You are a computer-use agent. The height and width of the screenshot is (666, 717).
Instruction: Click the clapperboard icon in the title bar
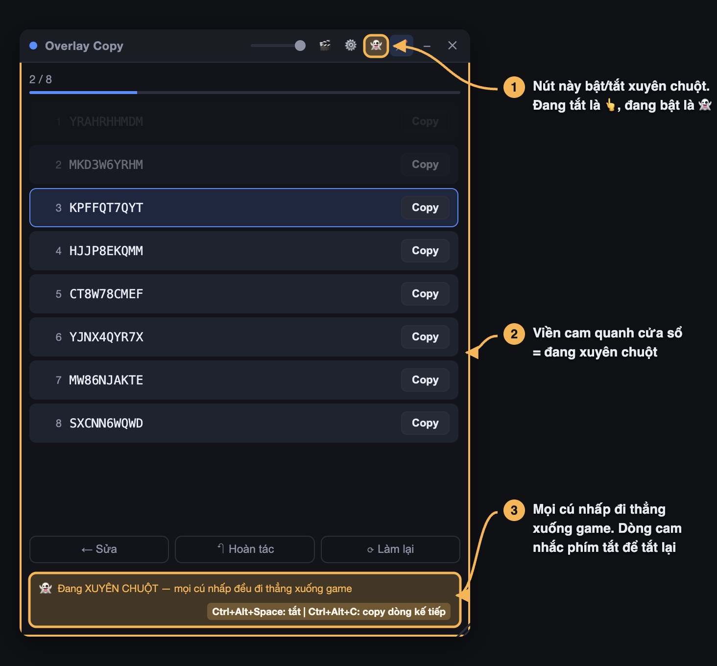click(325, 46)
